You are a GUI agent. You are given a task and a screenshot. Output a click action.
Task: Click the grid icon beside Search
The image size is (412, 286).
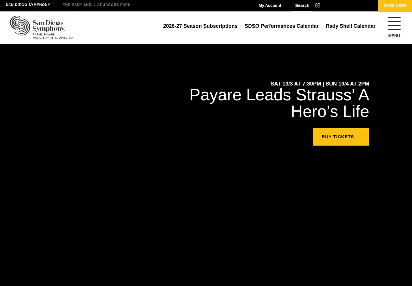[x=318, y=5]
